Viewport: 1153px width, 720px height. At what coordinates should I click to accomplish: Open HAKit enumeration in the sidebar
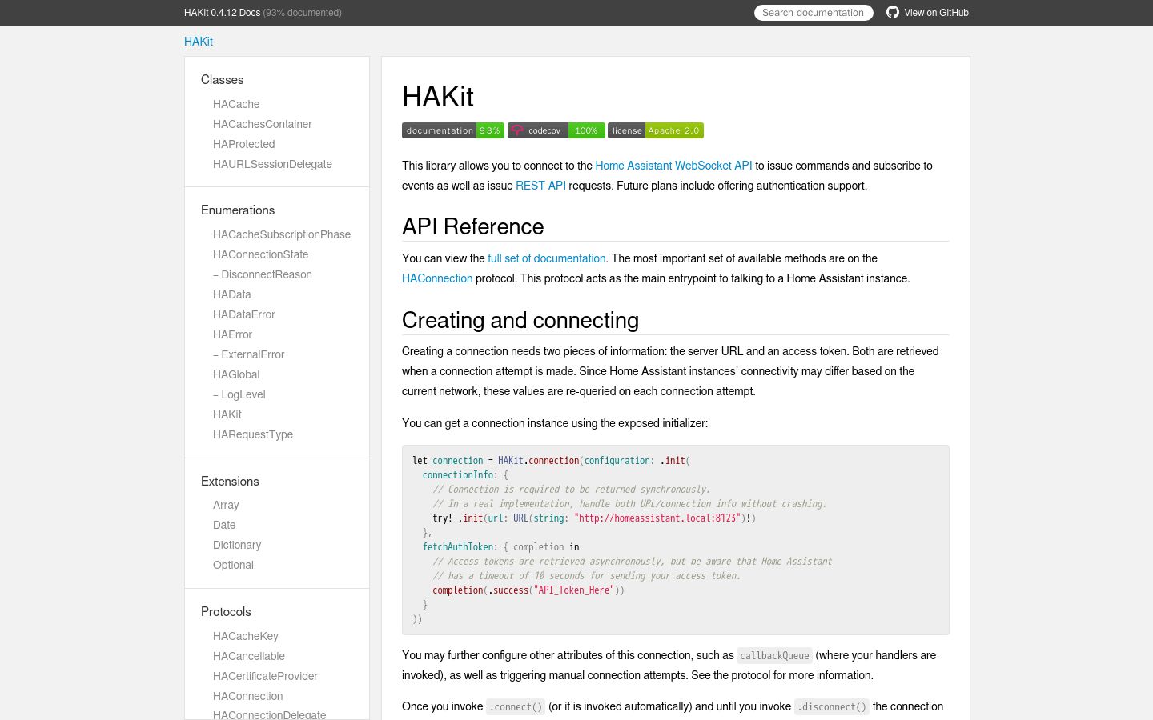227,414
